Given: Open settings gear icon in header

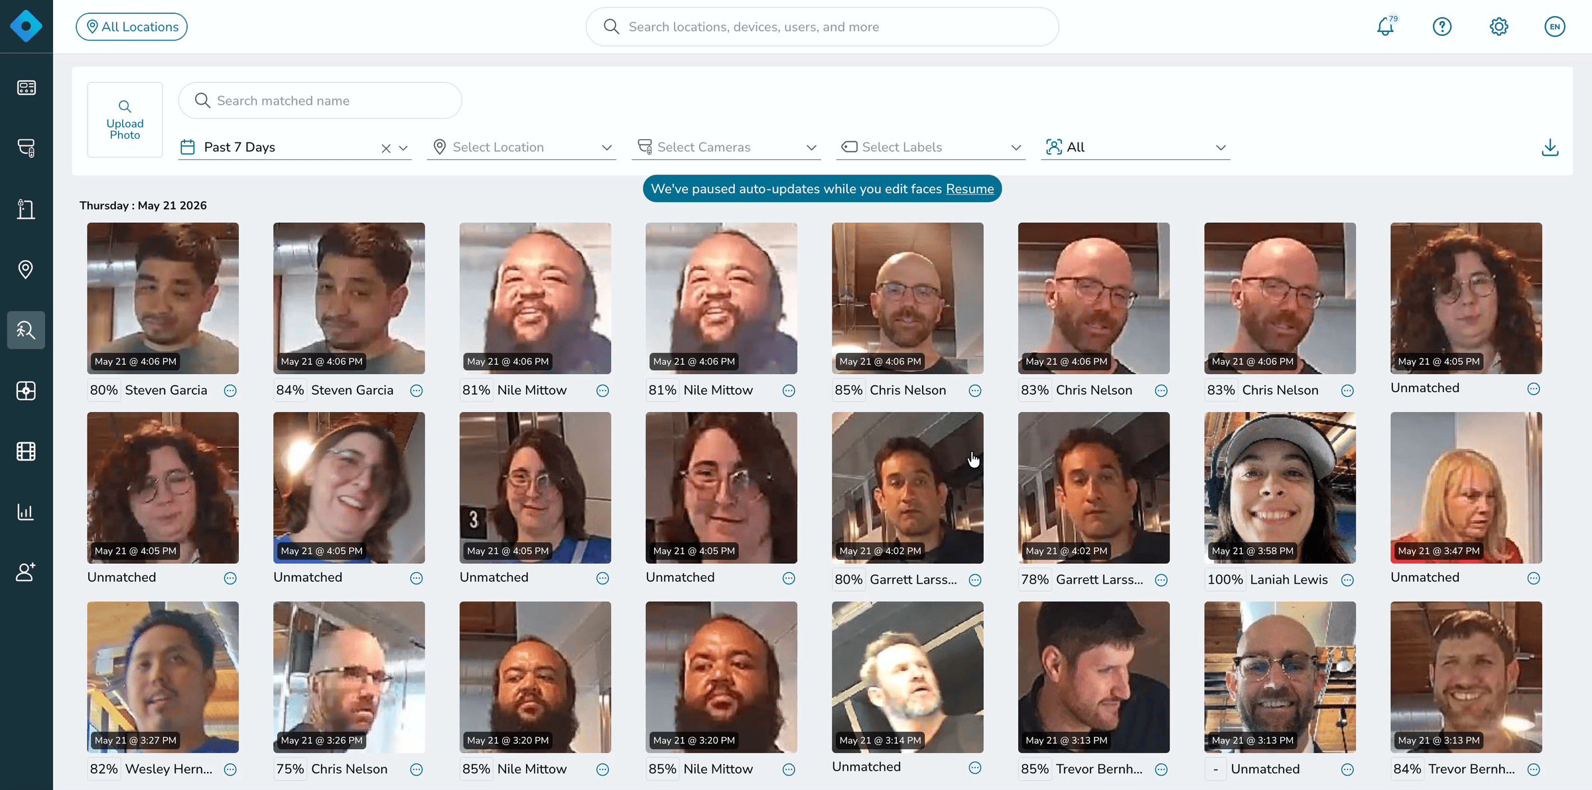Looking at the screenshot, I should (x=1498, y=27).
